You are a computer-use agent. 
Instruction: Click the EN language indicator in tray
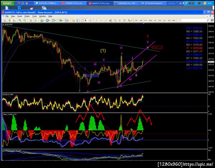coord(181,3)
